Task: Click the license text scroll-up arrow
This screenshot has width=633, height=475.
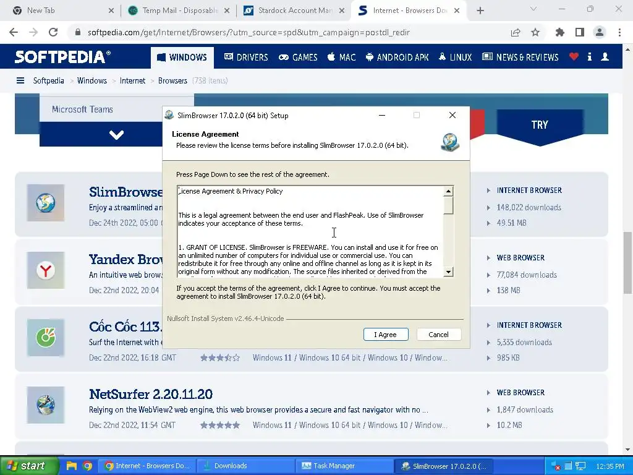Action: coord(448,191)
